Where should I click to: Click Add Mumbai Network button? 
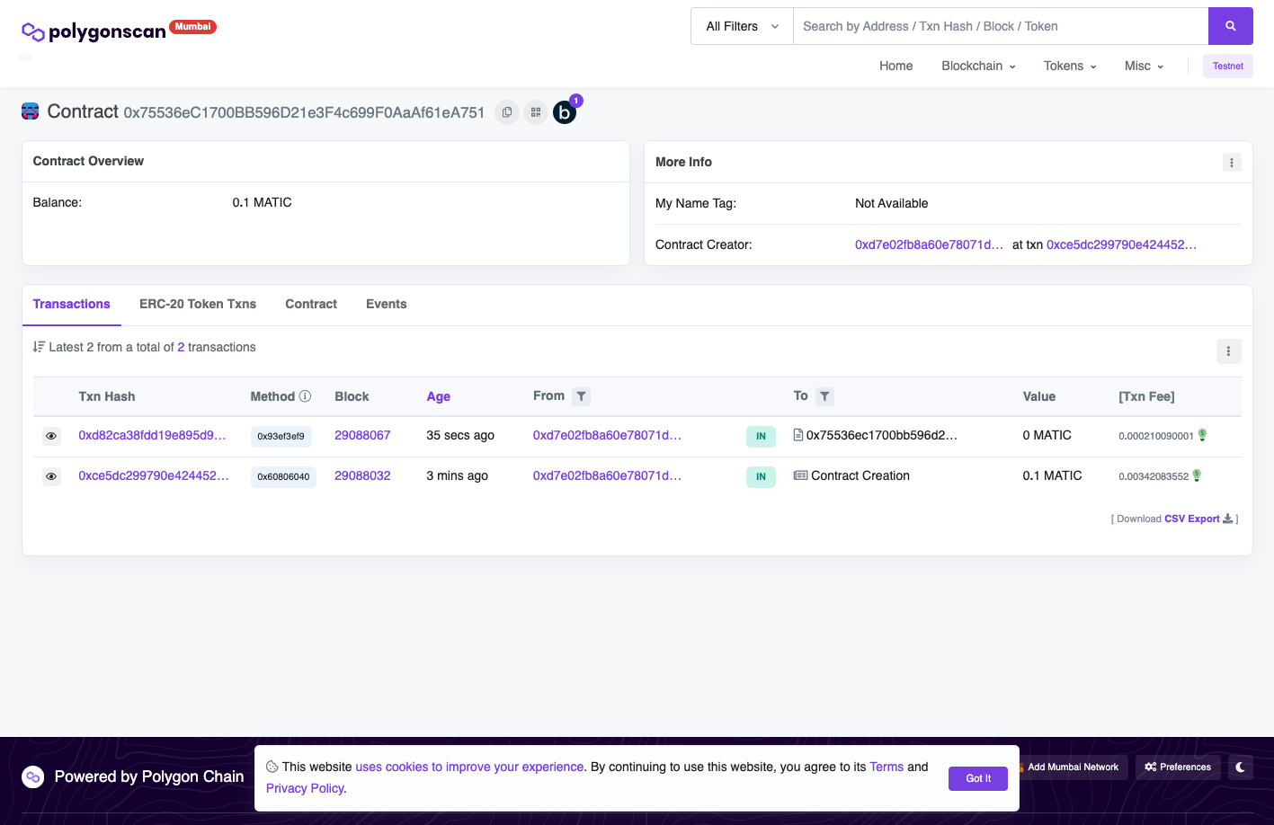click(x=1073, y=767)
